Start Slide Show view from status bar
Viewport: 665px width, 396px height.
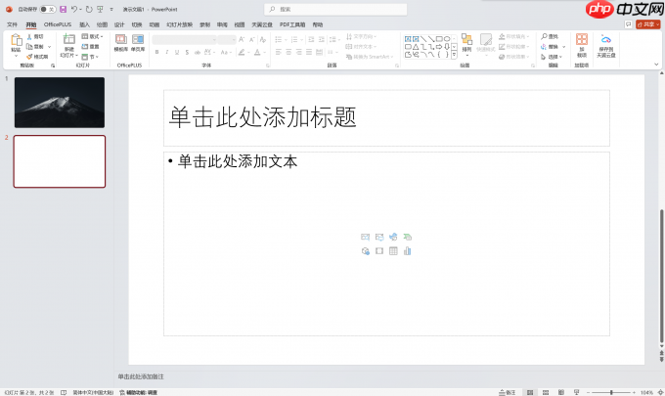(576, 392)
